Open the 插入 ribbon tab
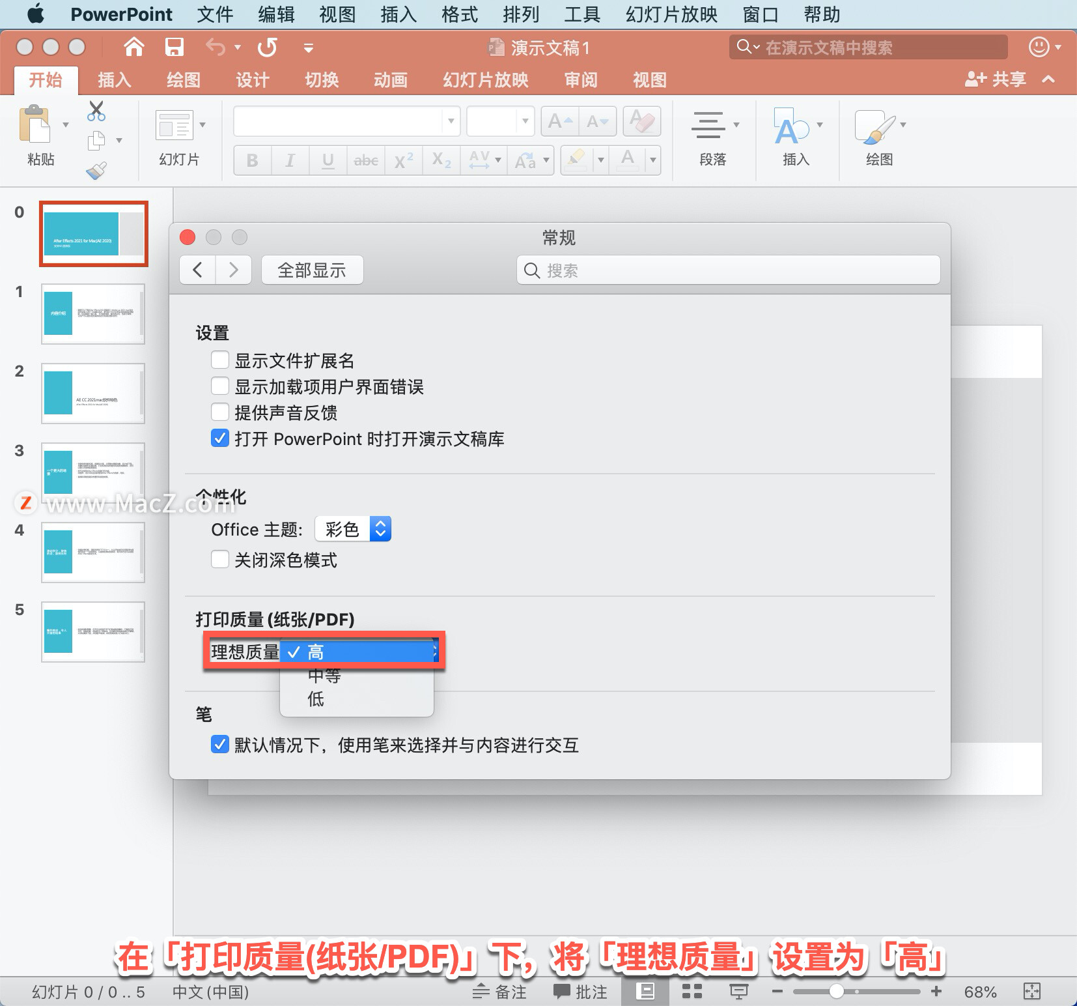 coord(115,80)
